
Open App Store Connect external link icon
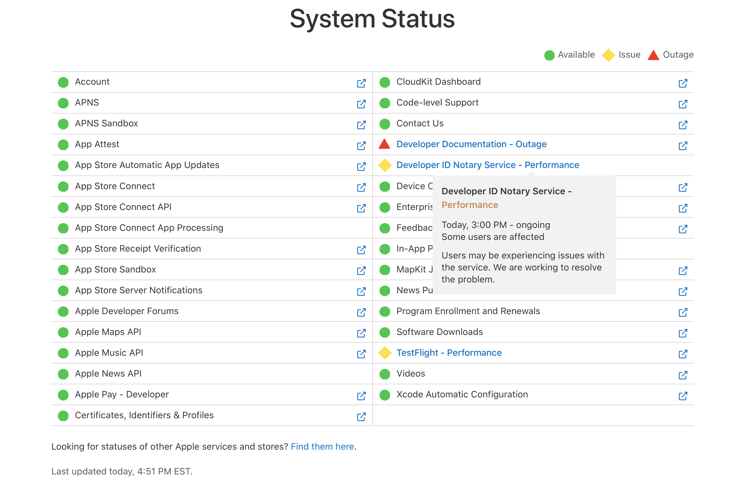tap(361, 187)
